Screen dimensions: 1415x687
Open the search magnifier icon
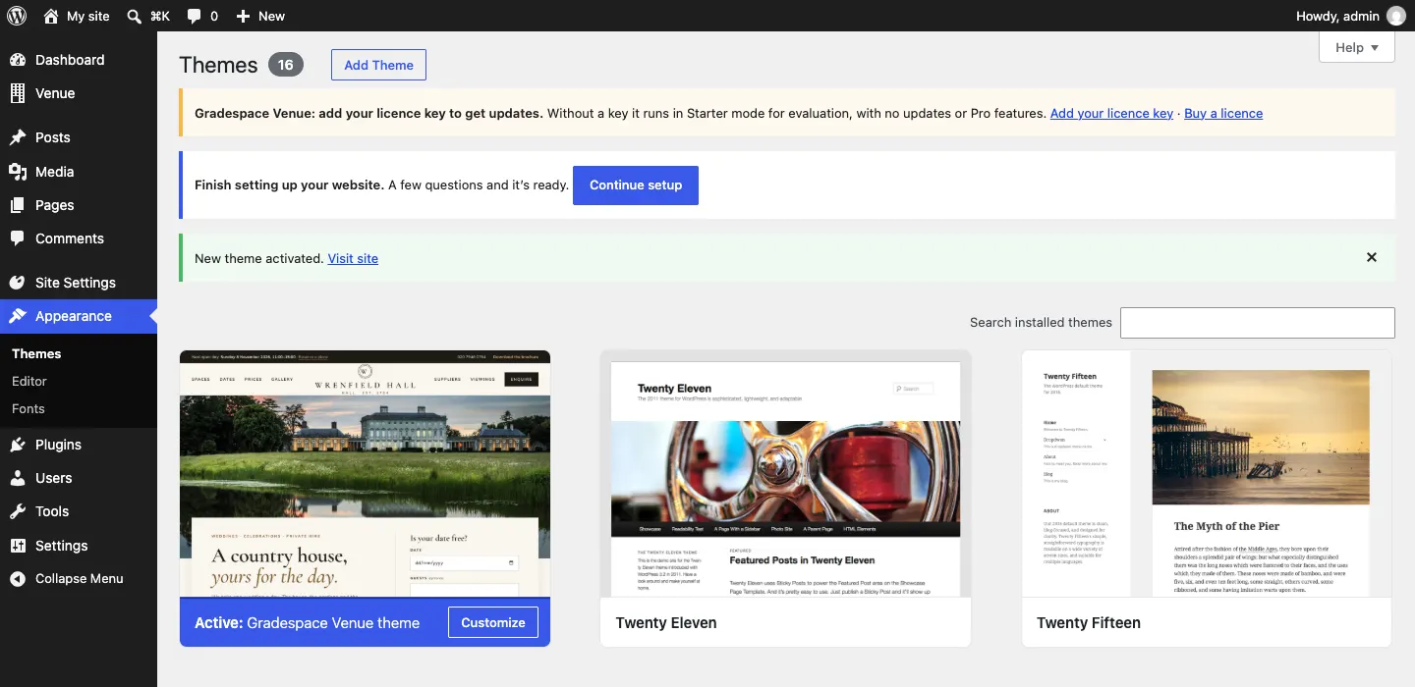(x=135, y=16)
